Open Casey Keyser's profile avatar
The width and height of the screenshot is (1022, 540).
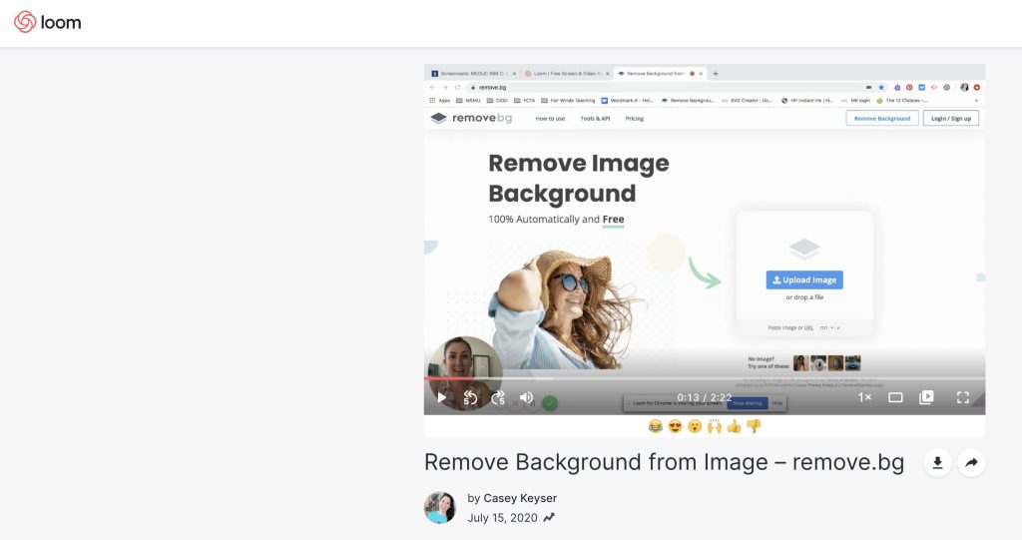click(x=440, y=507)
